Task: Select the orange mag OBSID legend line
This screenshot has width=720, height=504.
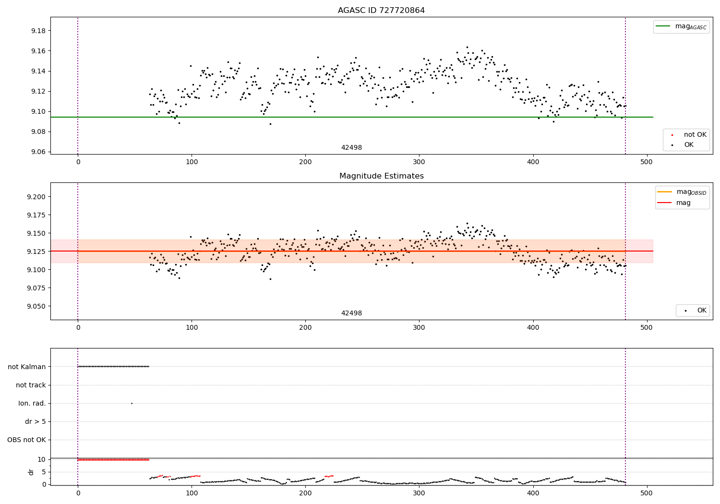Action: [664, 192]
